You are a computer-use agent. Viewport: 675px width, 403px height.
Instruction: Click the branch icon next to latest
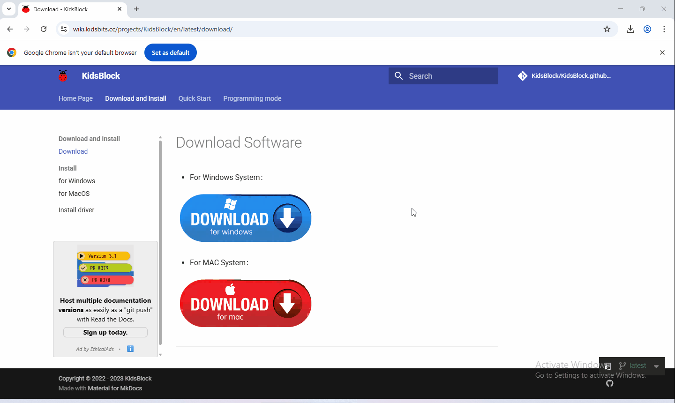pos(622,366)
